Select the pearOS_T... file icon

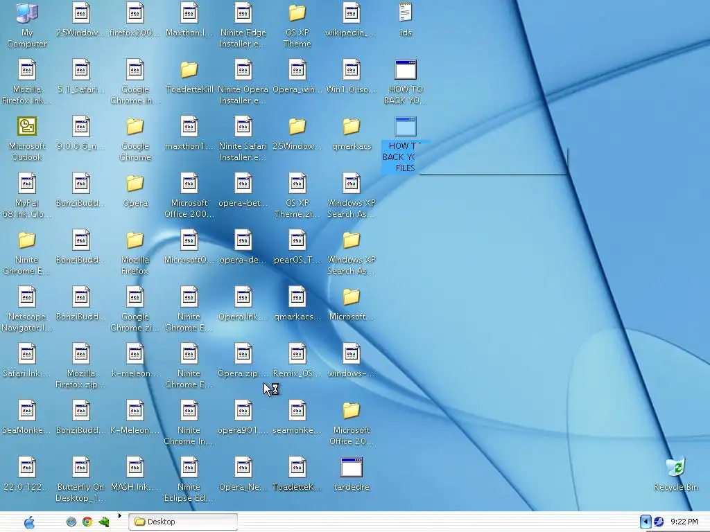(297, 240)
